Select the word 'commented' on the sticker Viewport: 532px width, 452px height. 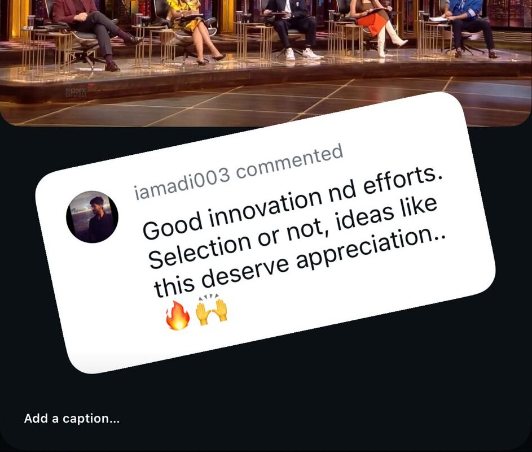click(x=289, y=162)
